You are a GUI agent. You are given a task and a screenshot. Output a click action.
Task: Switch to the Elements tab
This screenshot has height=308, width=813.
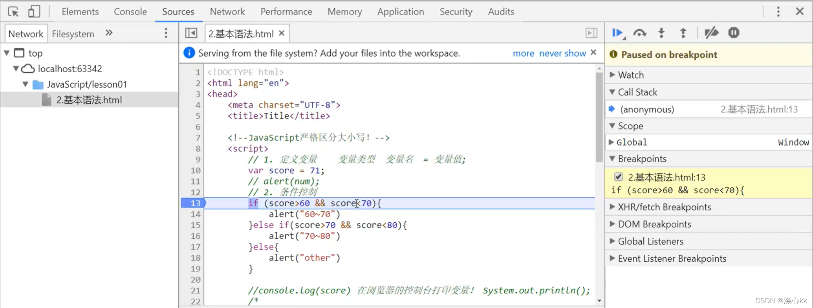point(80,11)
